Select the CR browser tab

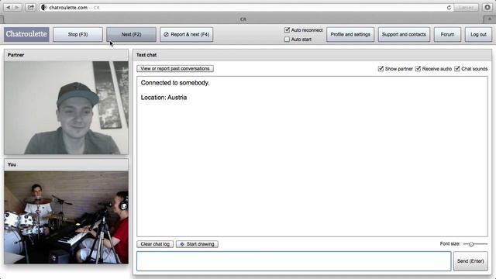tap(243, 19)
